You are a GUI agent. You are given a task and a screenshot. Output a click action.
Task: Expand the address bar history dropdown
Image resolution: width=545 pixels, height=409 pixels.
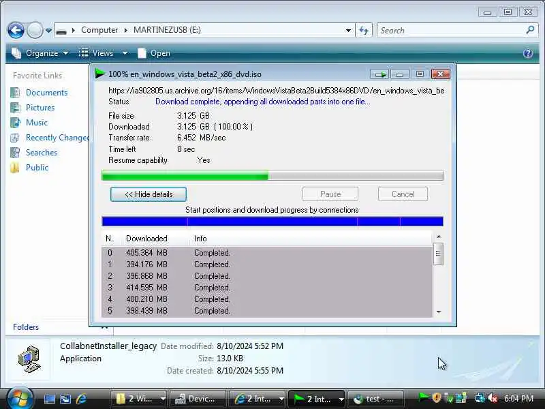(x=348, y=30)
